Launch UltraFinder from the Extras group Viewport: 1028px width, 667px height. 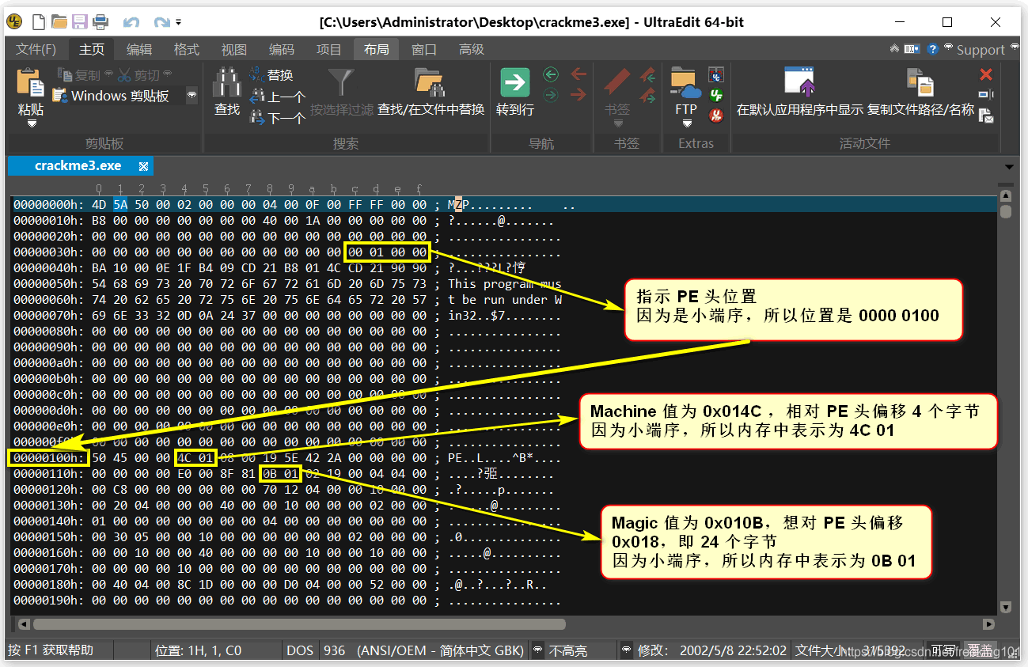[x=716, y=96]
